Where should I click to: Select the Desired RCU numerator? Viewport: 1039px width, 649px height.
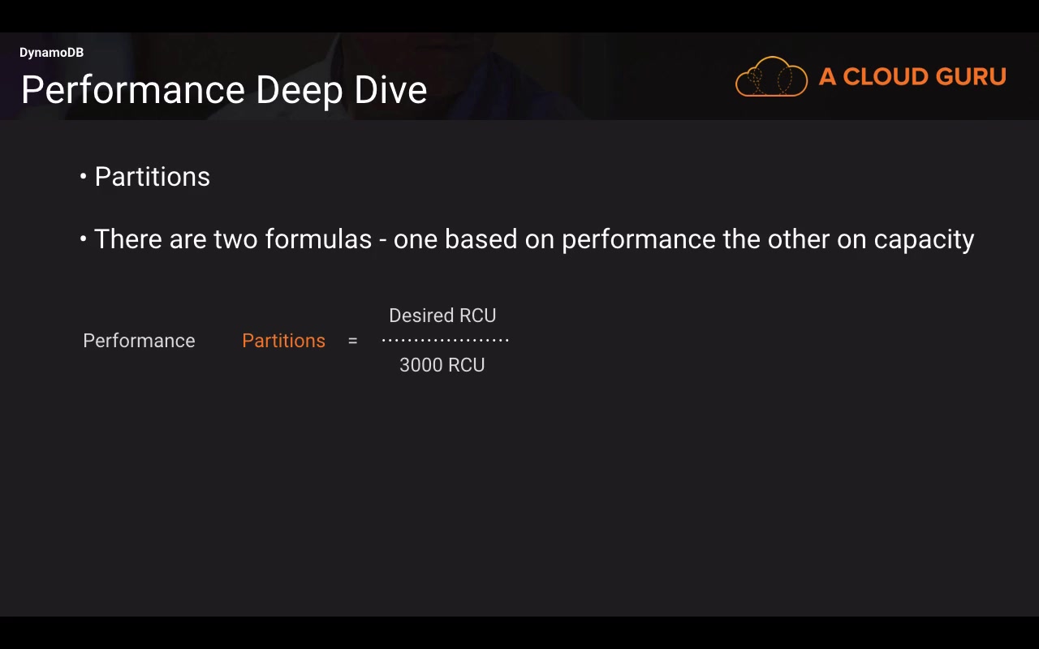tap(442, 316)
